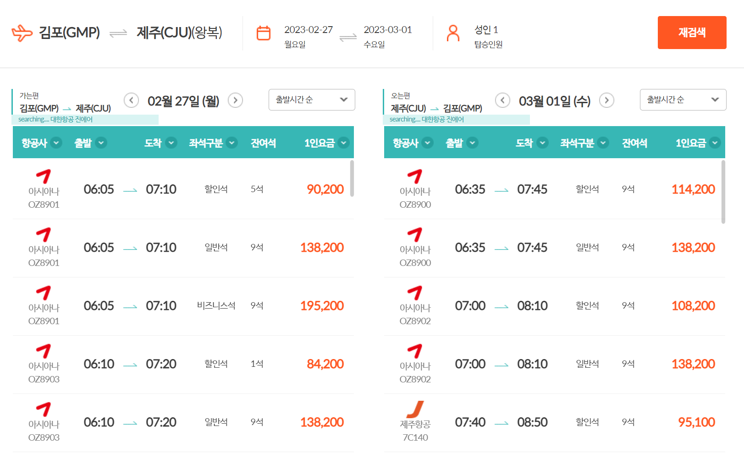Click Jeju Air logo on 7C140 row
This screenshot has height=459, width=744.
(x=415, y=409)
